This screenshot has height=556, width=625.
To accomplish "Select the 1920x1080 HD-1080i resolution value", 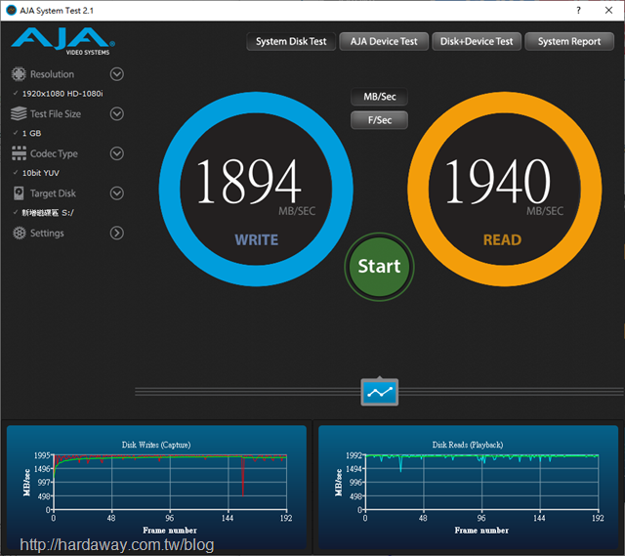I will point(62,94).
